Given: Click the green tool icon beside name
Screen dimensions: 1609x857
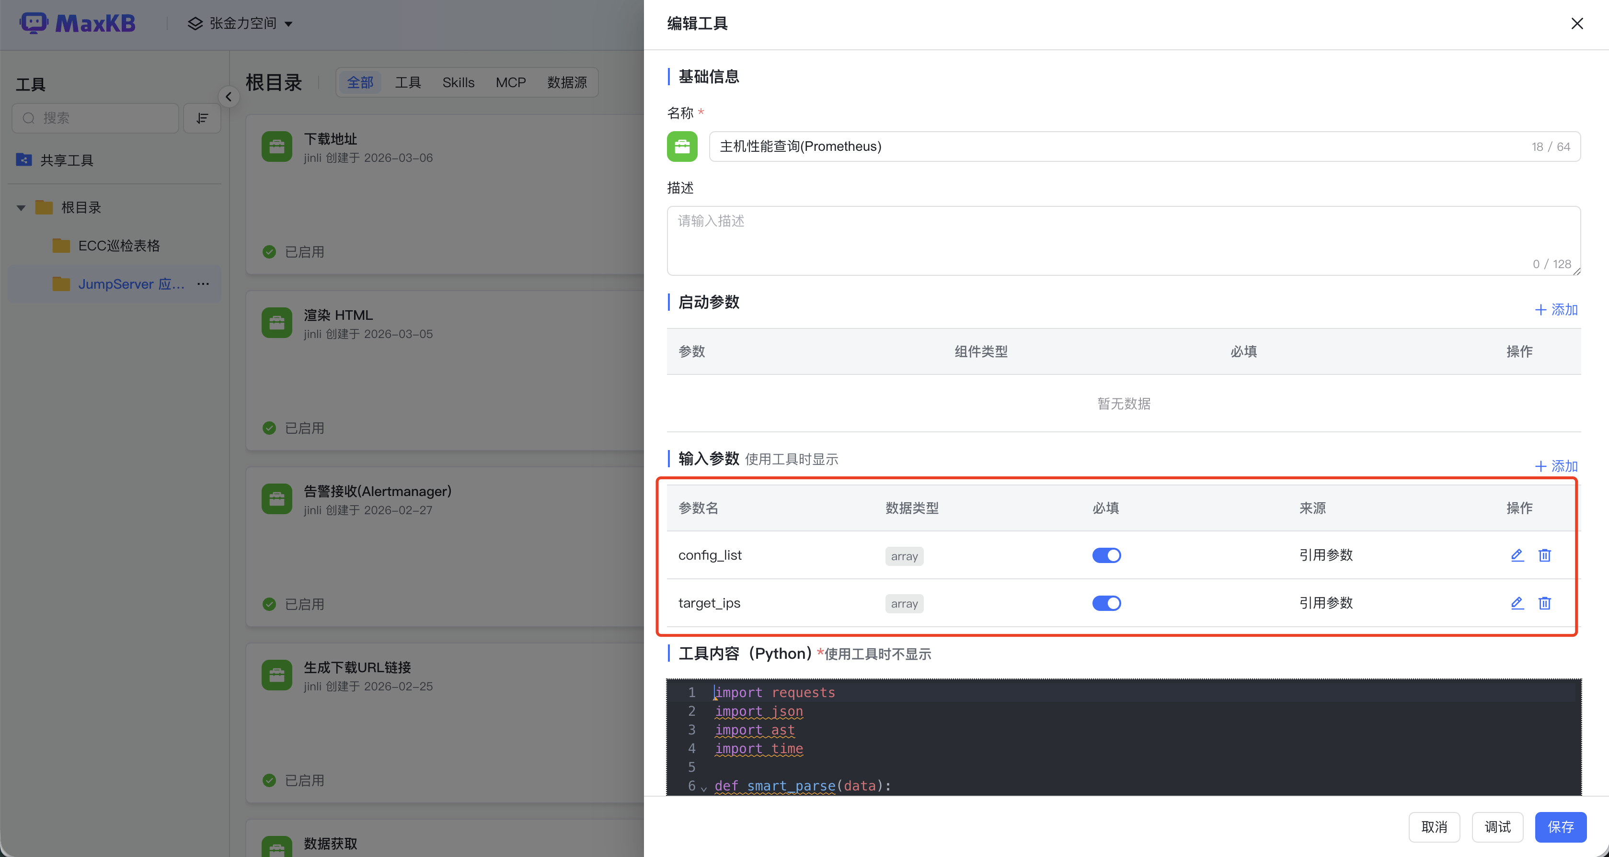Looking at the screenshot, I should [682, 147].
